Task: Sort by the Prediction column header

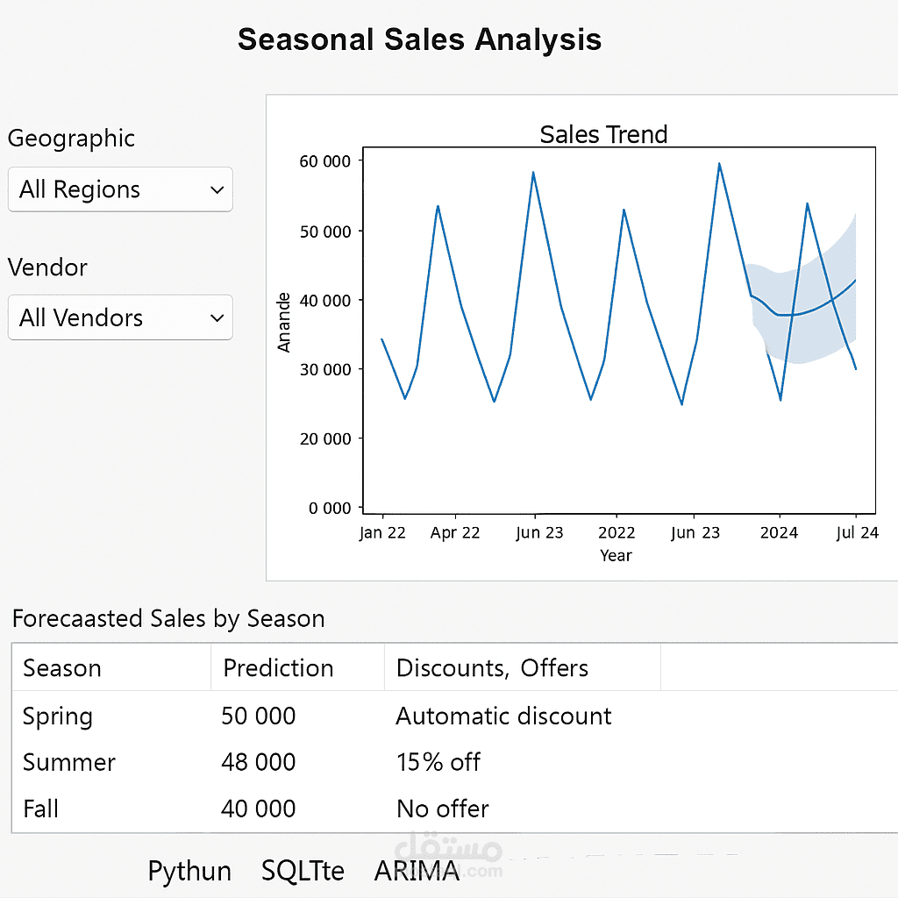Action: [x=278, y=668]
